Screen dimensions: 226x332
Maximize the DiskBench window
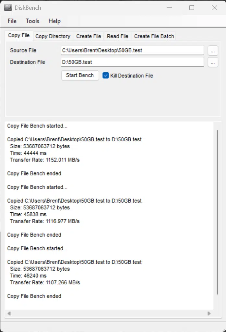click(192, 8)
